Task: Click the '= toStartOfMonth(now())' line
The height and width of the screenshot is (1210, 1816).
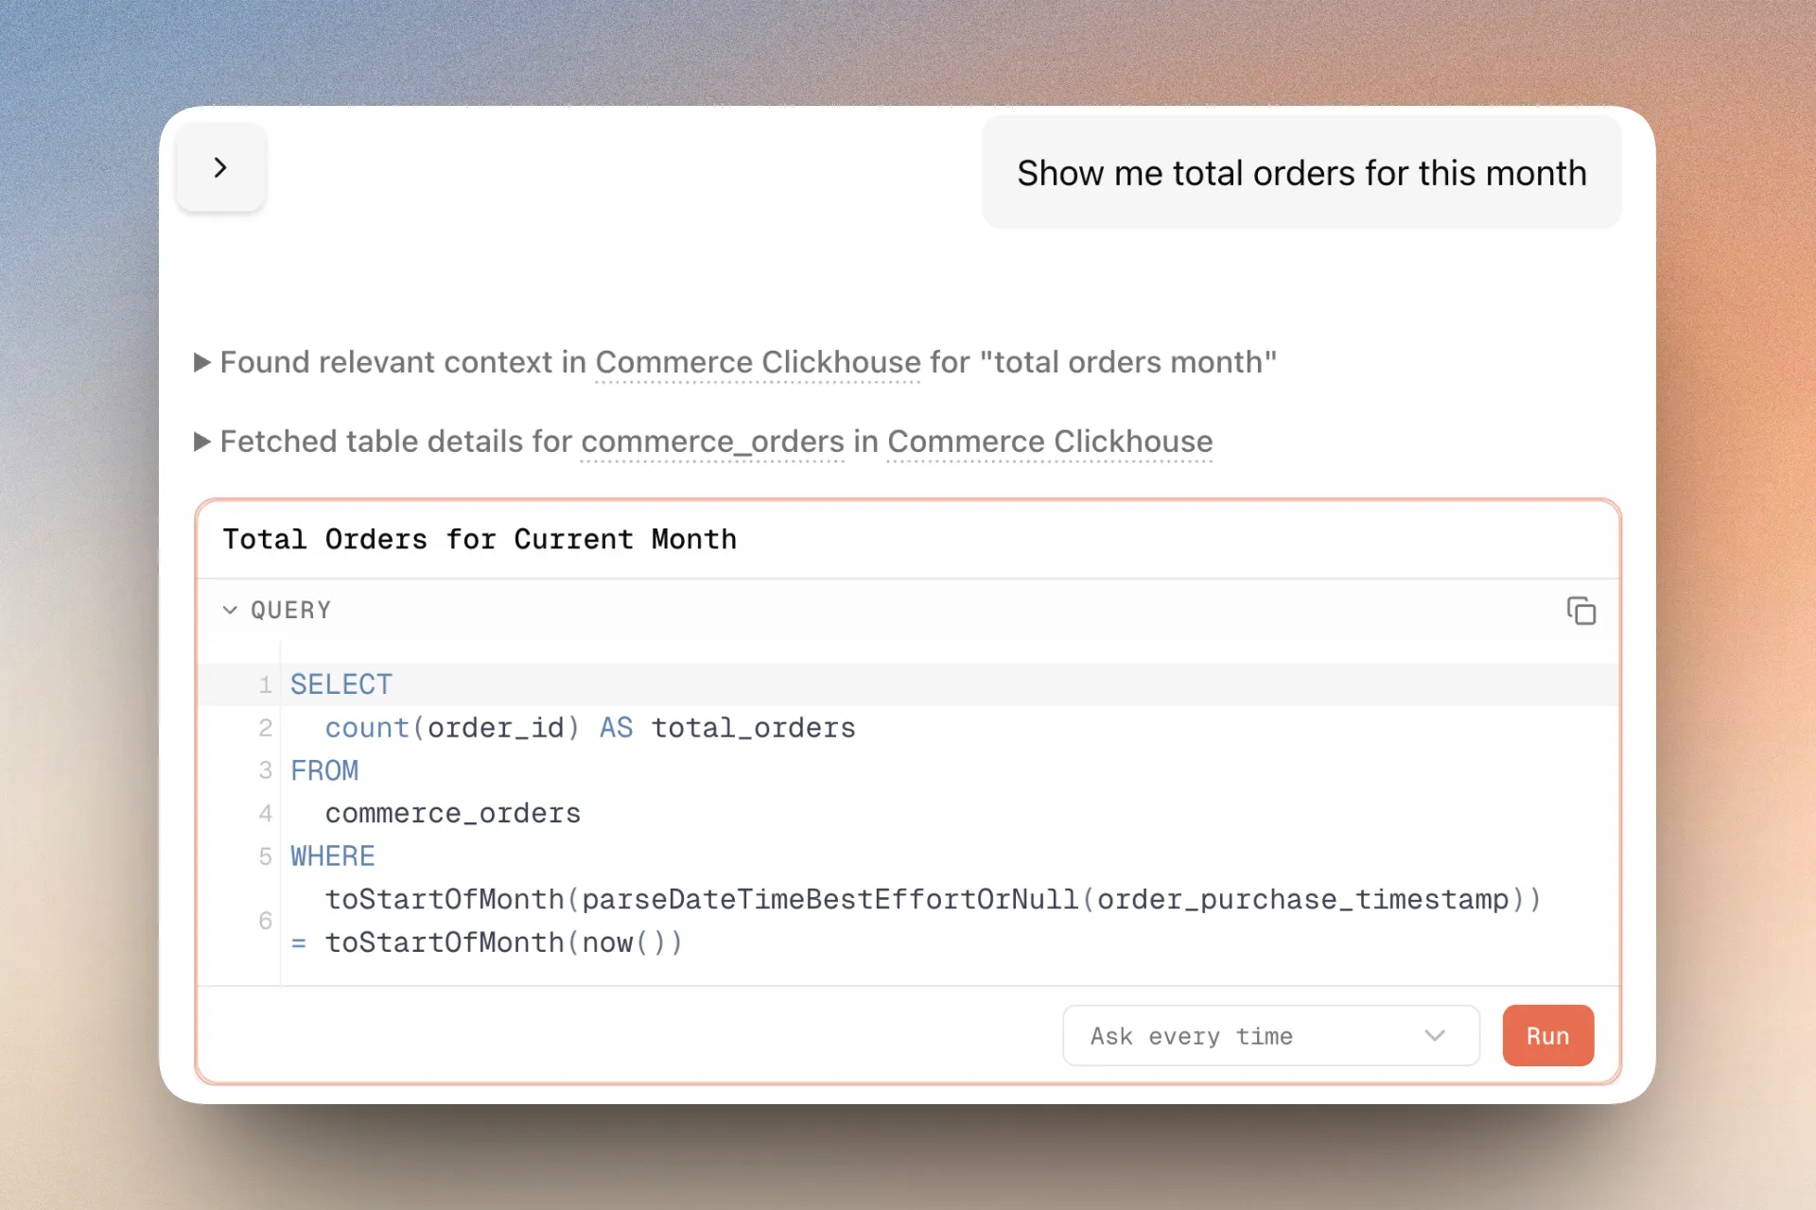Action: [486, 943]
